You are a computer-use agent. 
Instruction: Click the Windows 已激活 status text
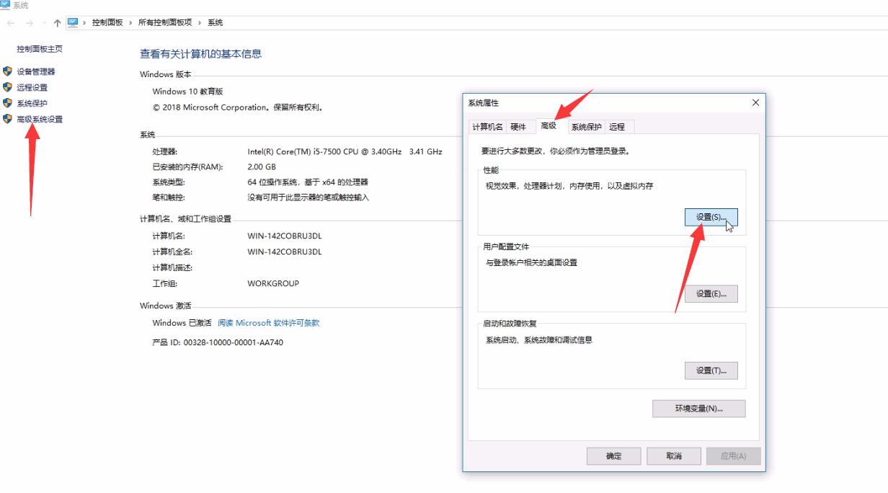[x=182, y=323]
